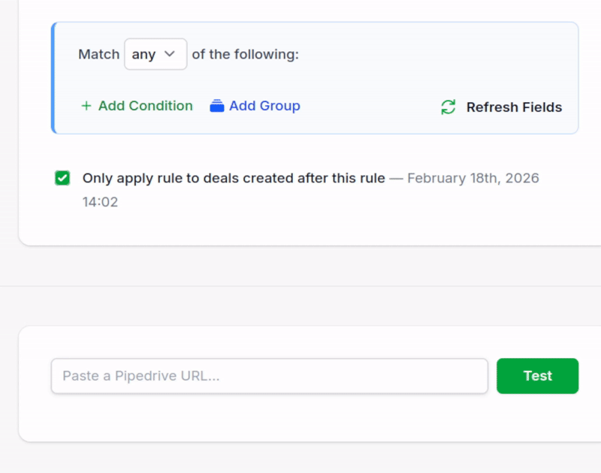The height and width of the screenshot is (473, 601).
Task: Select the Refresh Fields option
Action: (514, 107)
